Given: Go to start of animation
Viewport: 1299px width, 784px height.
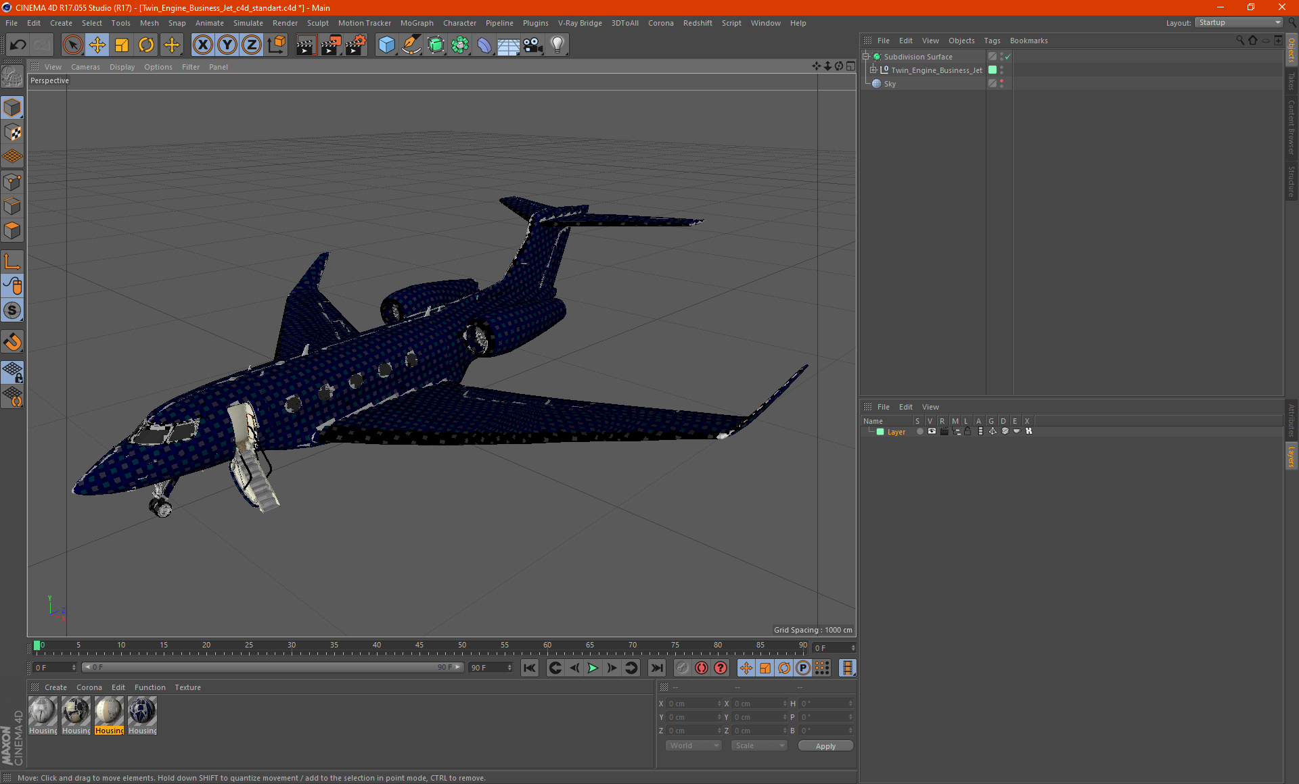Looking at the screenshot, I should tap(529, 668).
